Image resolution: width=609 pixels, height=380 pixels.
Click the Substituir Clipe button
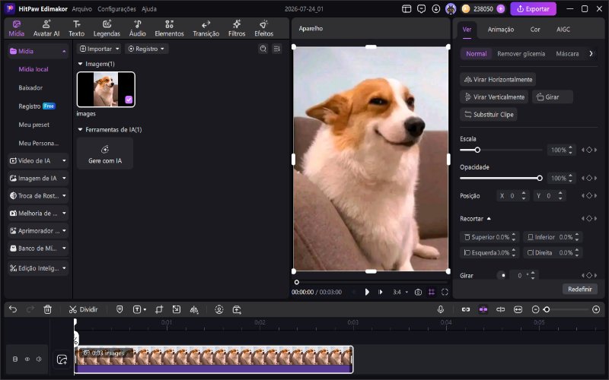click(489, 115)
